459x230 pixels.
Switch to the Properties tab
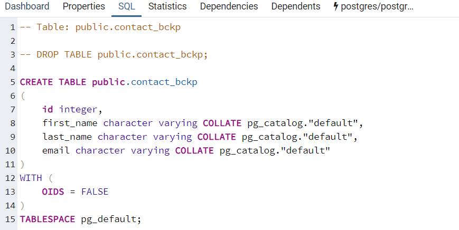(83, 7)
